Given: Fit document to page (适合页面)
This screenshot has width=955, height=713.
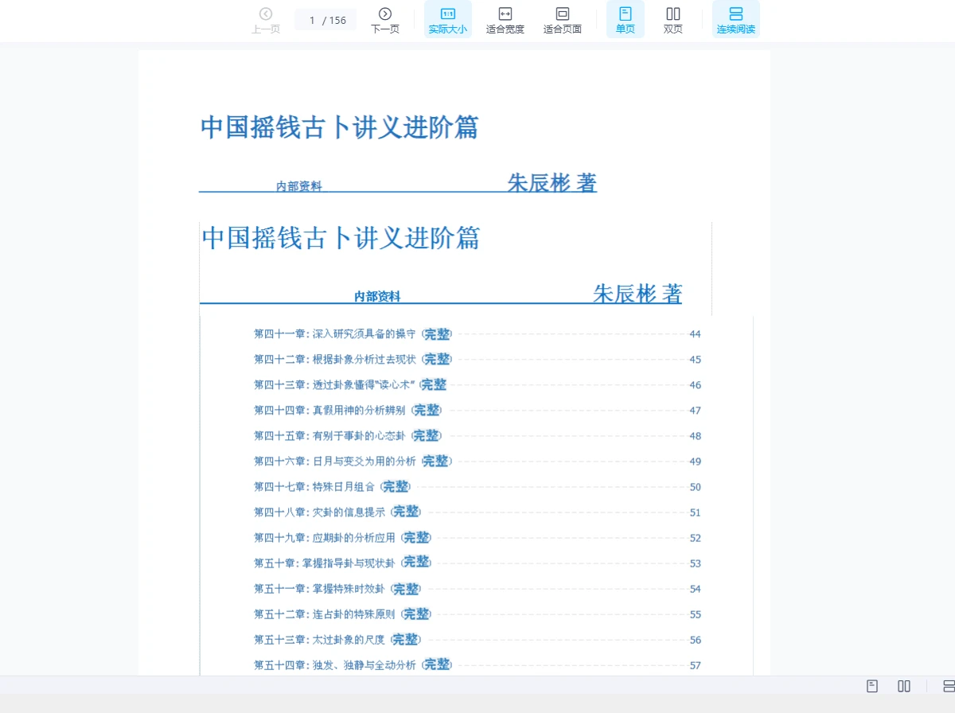Looking at the screenshot, I should pyautogui.click(x=563, y=20).
